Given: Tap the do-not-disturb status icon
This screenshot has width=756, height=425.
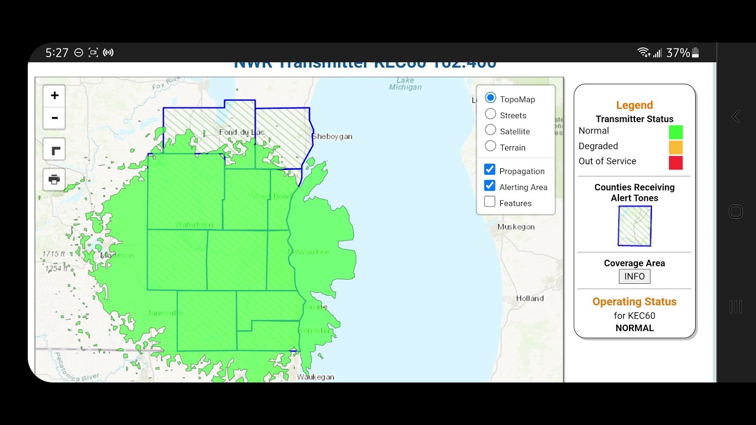Looking at the screenshot, I should pos(79,53).
